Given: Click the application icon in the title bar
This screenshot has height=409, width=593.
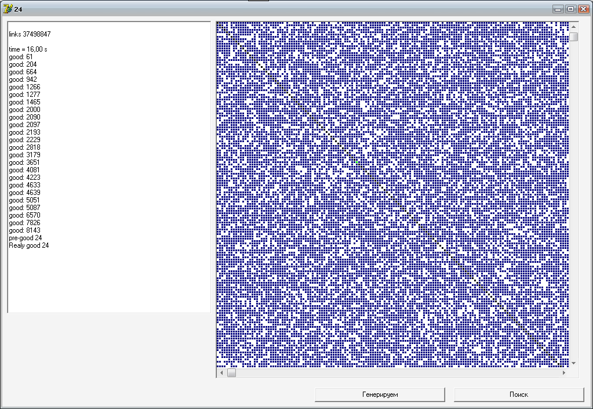Looking at the screenshot, I should pos(8,9).
